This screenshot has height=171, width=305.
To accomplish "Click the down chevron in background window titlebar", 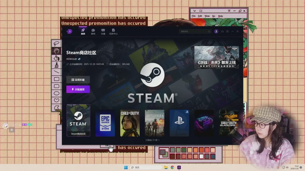I will (194, 11).
